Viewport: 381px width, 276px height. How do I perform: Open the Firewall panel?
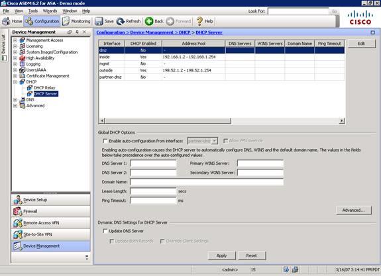click(51, 211)
